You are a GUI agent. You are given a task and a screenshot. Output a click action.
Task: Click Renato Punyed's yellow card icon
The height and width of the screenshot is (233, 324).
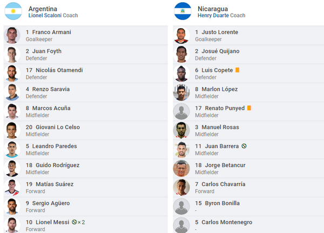coord(249,108)
